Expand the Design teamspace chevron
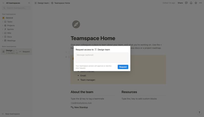Screen dimensions: 204x117 click(x=16, y=50)
